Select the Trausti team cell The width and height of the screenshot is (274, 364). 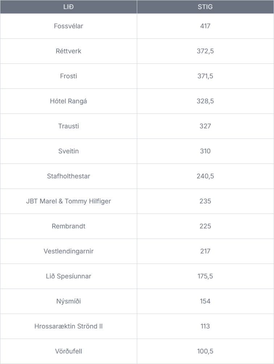pos(68,126)
